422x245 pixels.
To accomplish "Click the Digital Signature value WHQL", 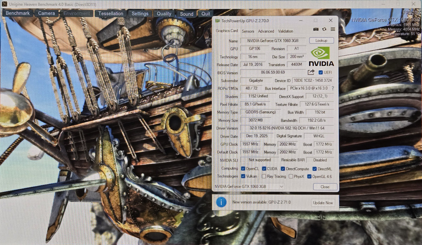I will 319,136.
